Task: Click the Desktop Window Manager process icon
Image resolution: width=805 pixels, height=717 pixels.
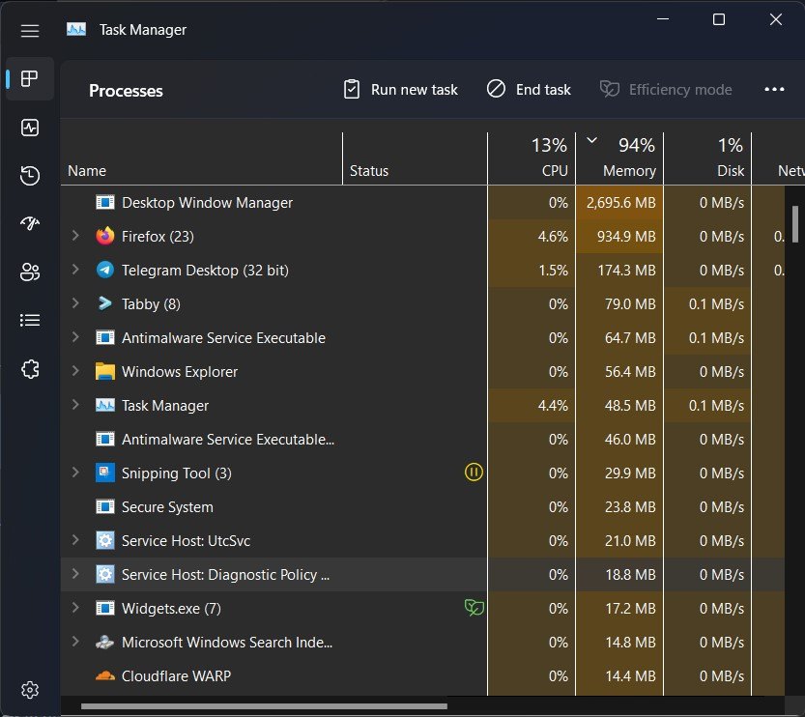Action: click(x=105, y=202)
